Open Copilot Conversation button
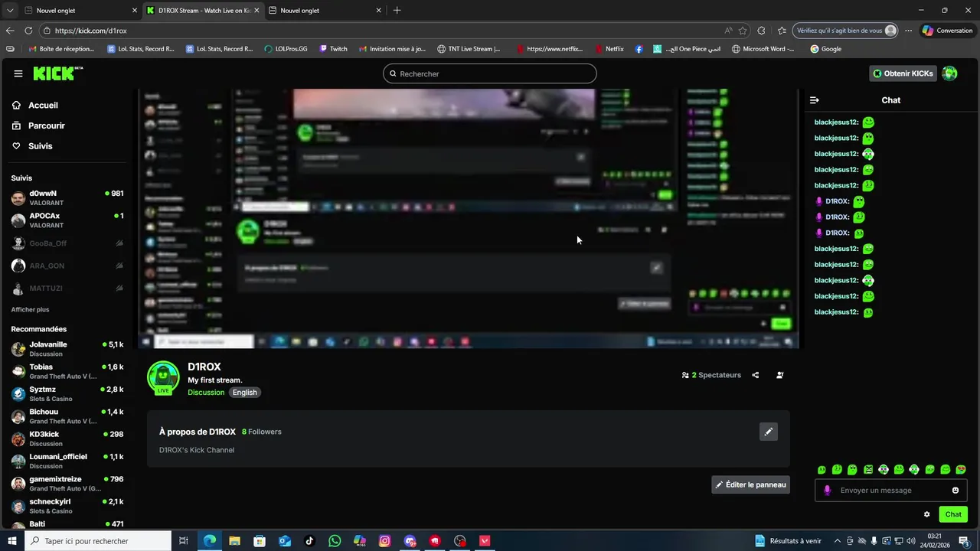The width and height of the screenshot is (980, 551). point(947,31)
